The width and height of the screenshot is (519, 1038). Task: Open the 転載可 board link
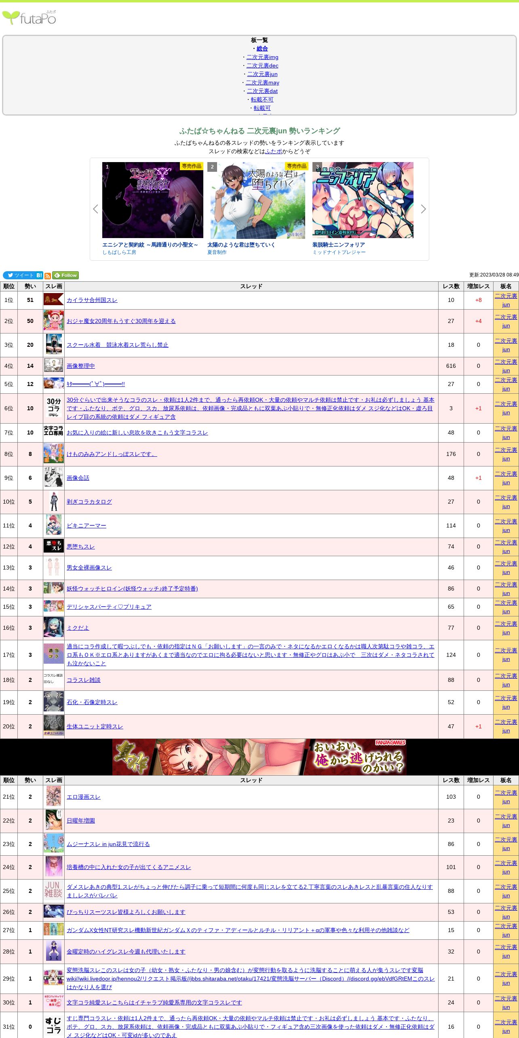point(262,108)
